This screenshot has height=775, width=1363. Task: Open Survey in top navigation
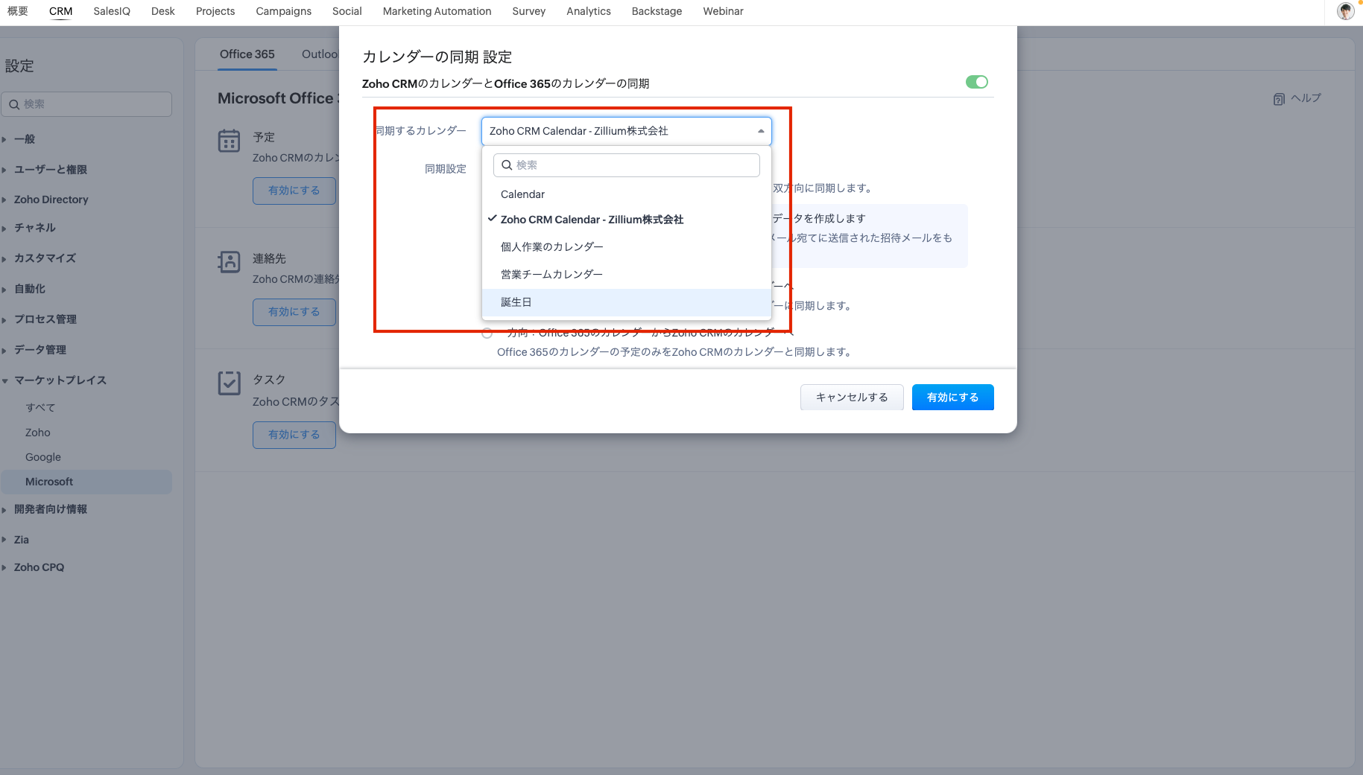[529, 11]
